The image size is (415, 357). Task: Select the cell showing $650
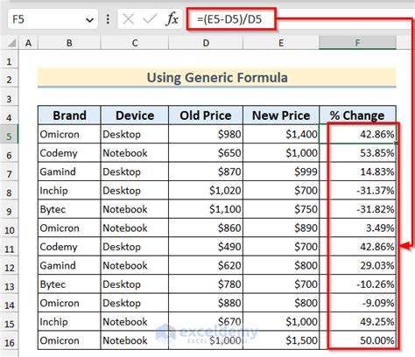coord(206,153)
